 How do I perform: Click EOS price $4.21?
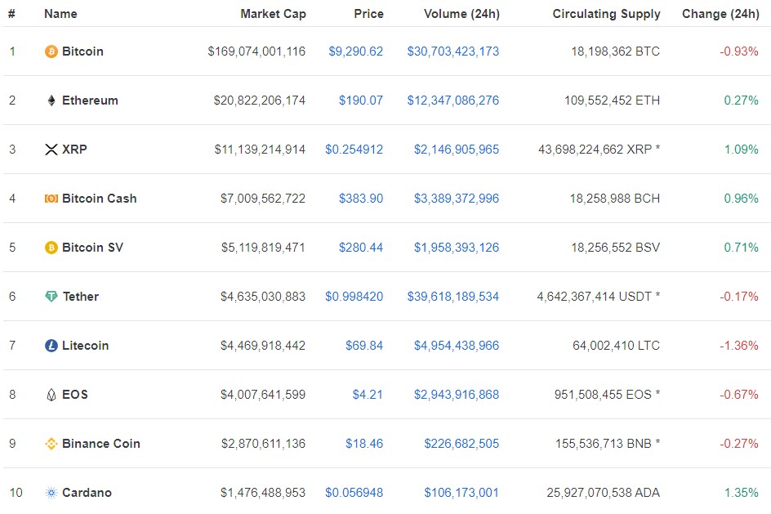click(x=368, y=395)
